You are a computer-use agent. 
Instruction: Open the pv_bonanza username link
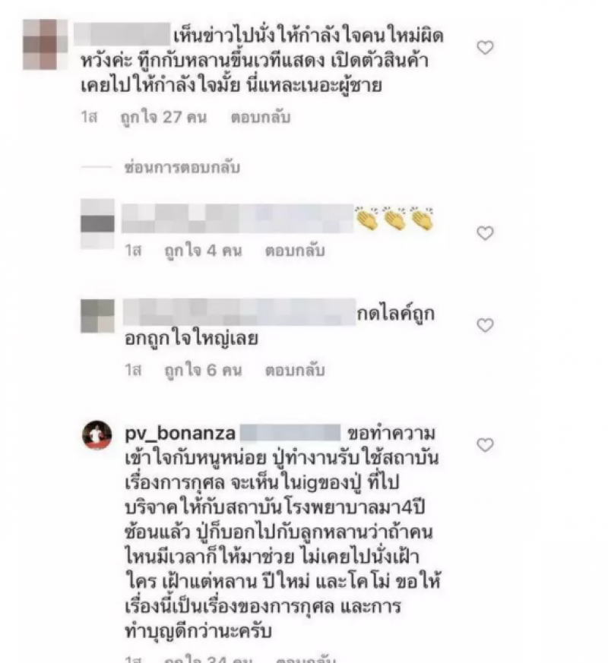(180, 434)
